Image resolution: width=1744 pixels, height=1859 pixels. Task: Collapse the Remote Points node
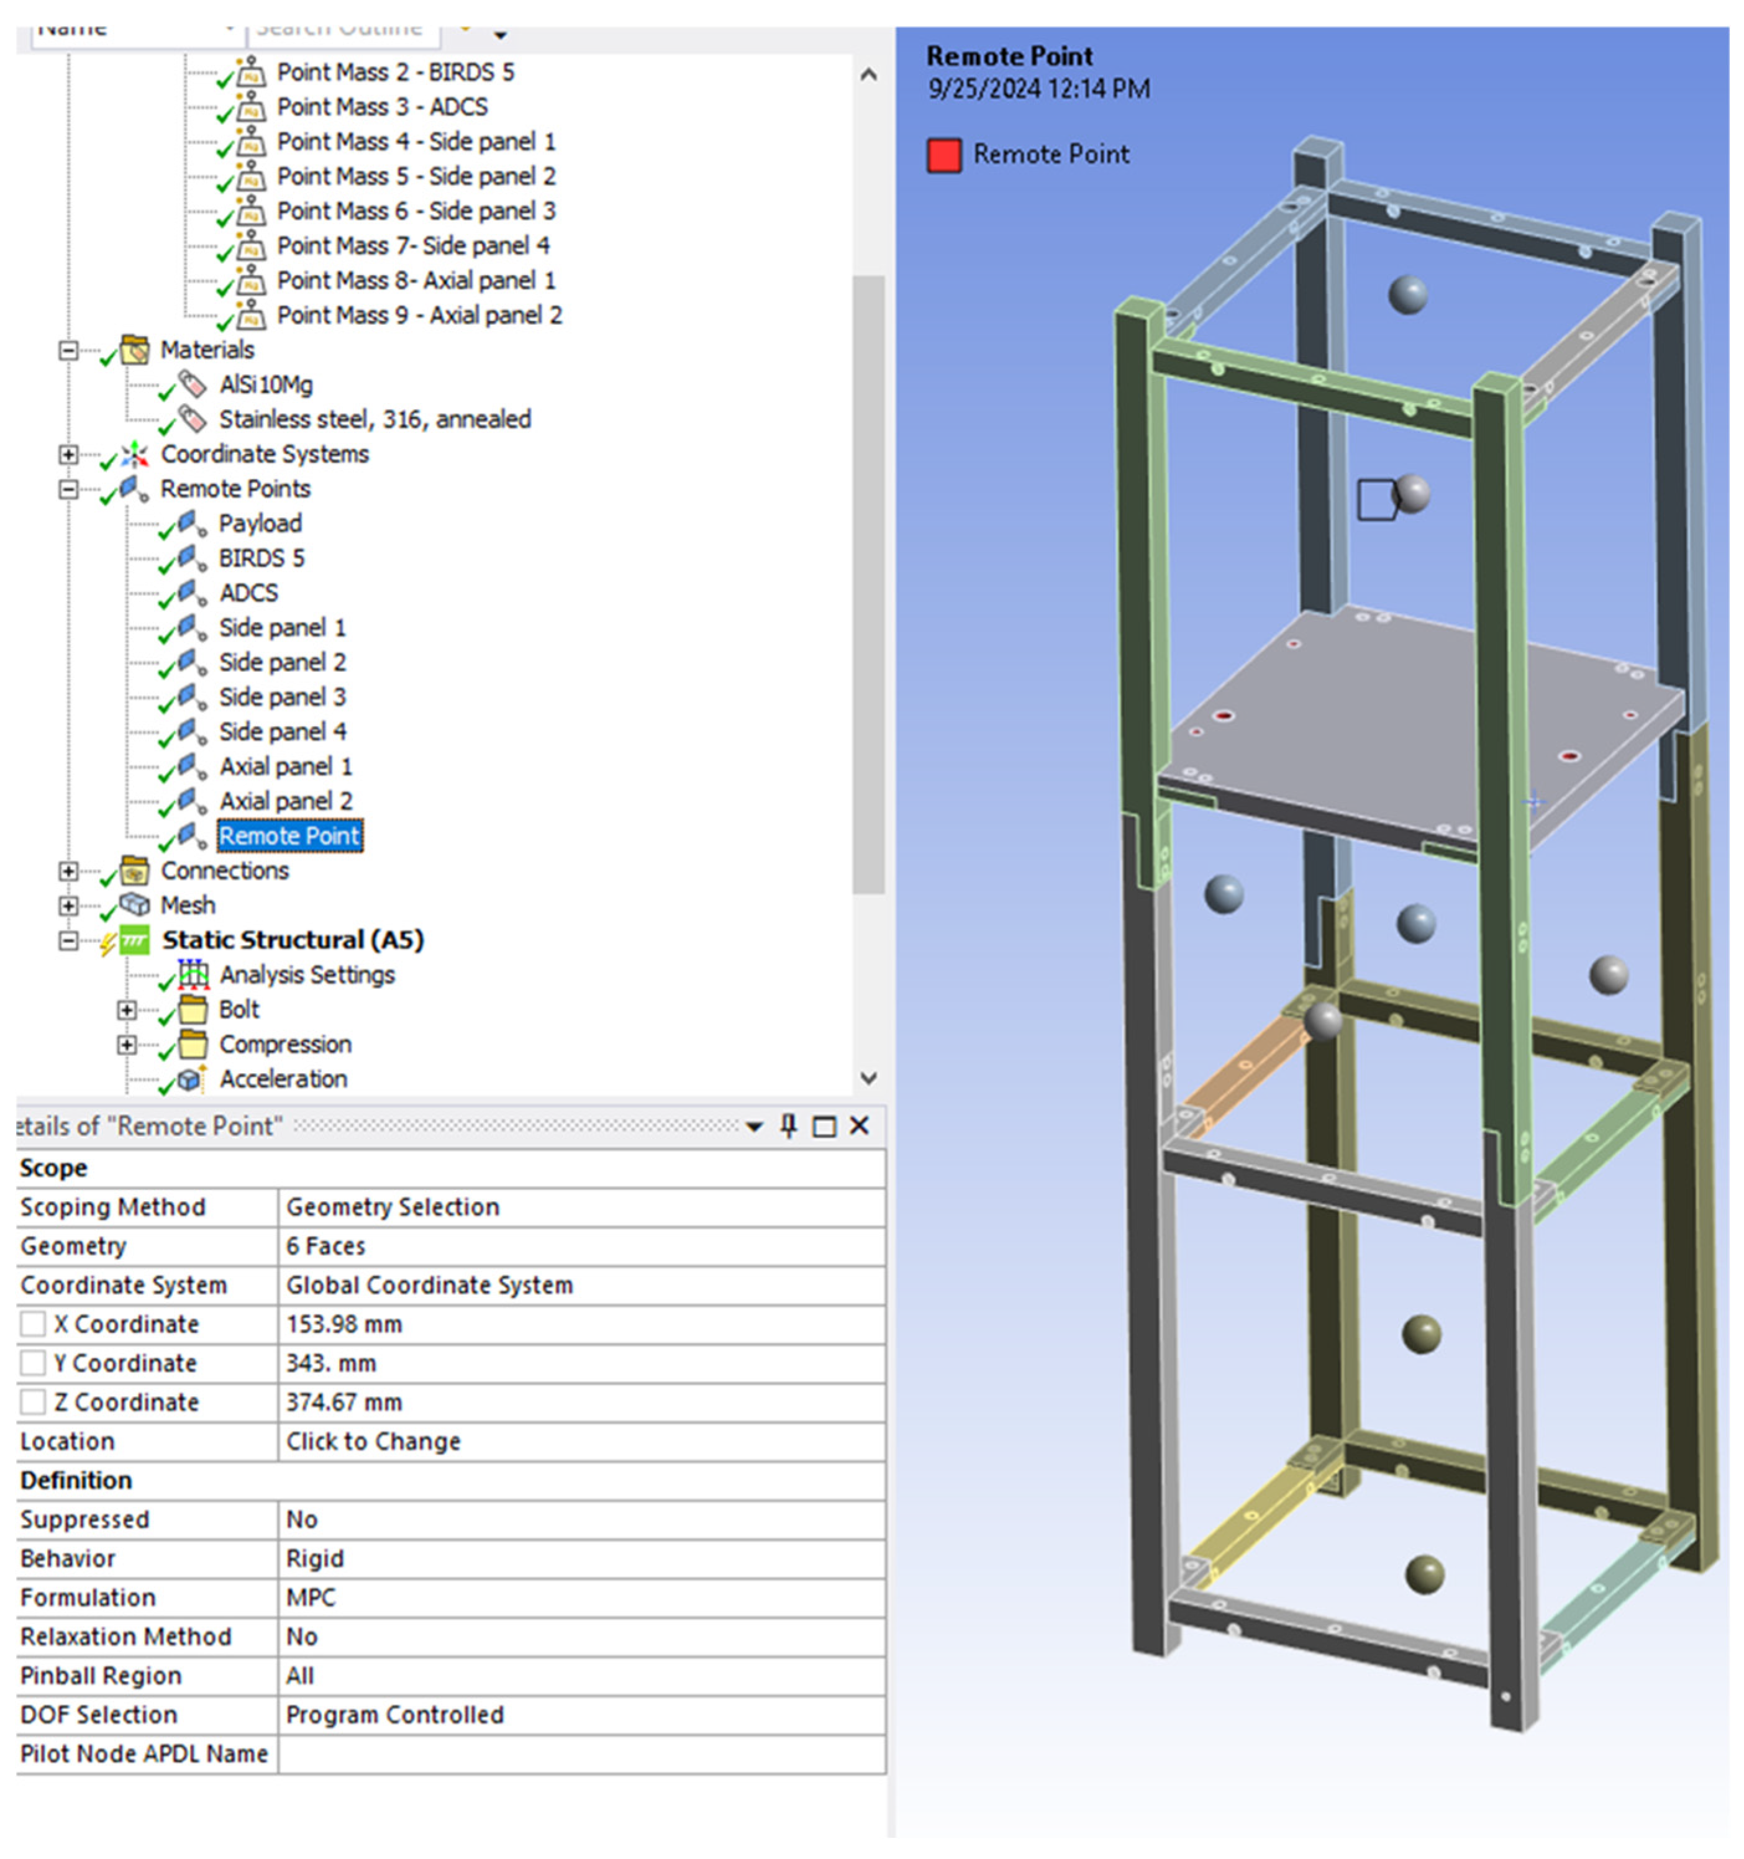coord(68,489)
